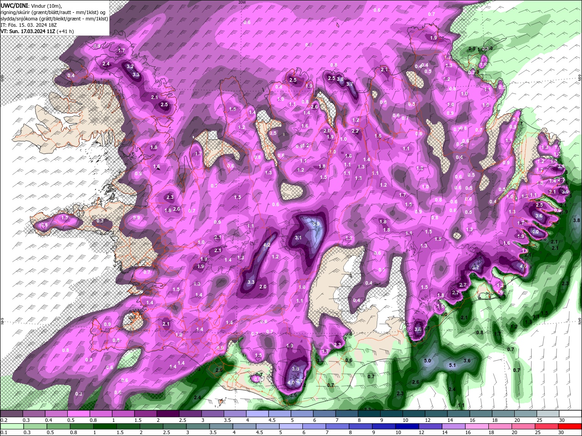Click the '0.1' label in the rain legend
The width and height of the screenshot is (582, 436).
coord(4,432)
